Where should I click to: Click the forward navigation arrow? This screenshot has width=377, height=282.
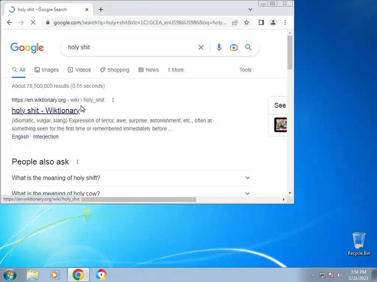click(21, 22)
